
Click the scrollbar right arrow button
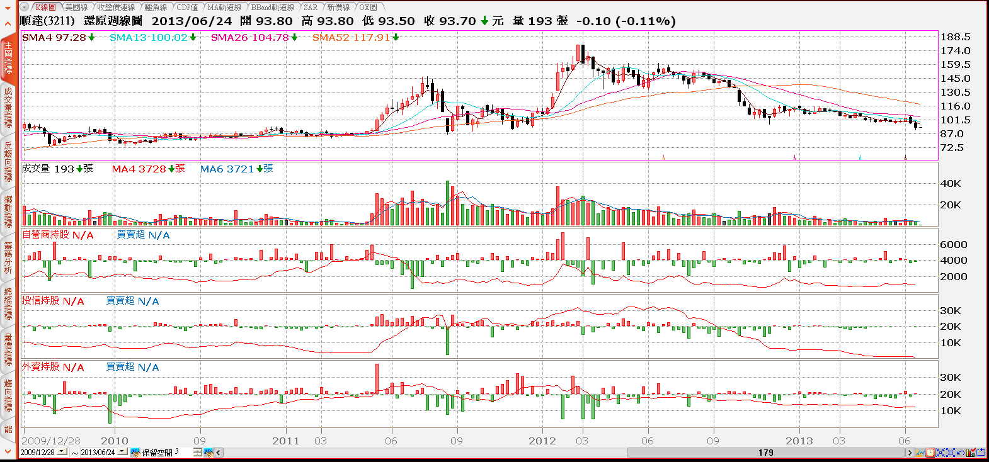910,453
